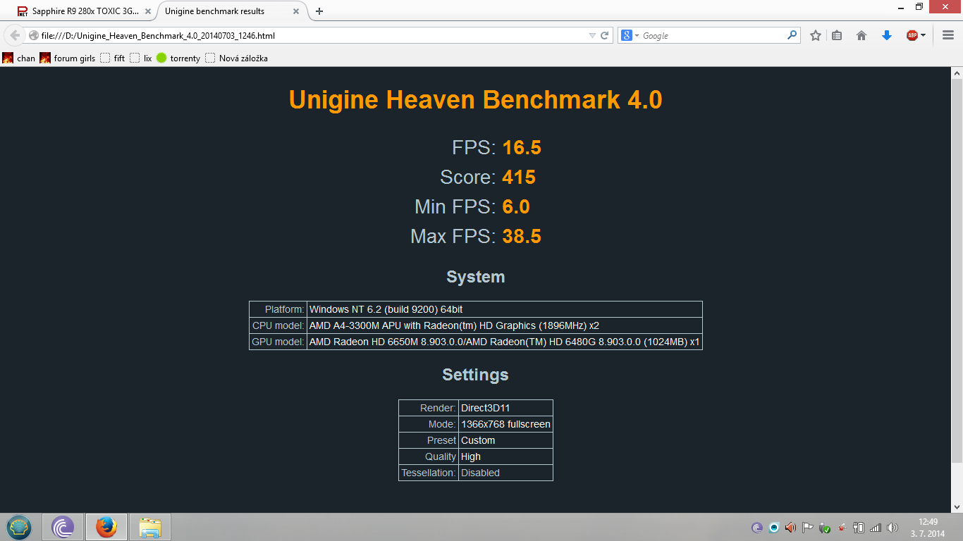Select the Score value 415

(519, 177)
